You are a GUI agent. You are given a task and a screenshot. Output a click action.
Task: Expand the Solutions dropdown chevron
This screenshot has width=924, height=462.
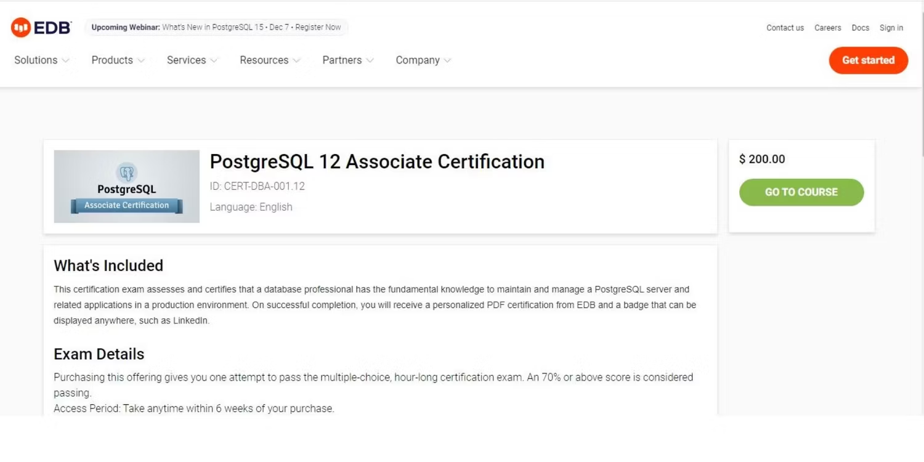(x=65, y=60)
